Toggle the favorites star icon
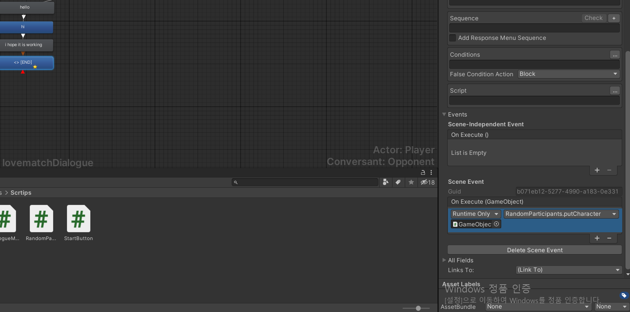The width and height of the screenshot is (630, 312). tap(411, 182)
